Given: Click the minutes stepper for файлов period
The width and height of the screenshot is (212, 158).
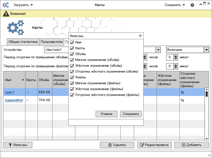Looking at the screenshot, I should (175, 66).
